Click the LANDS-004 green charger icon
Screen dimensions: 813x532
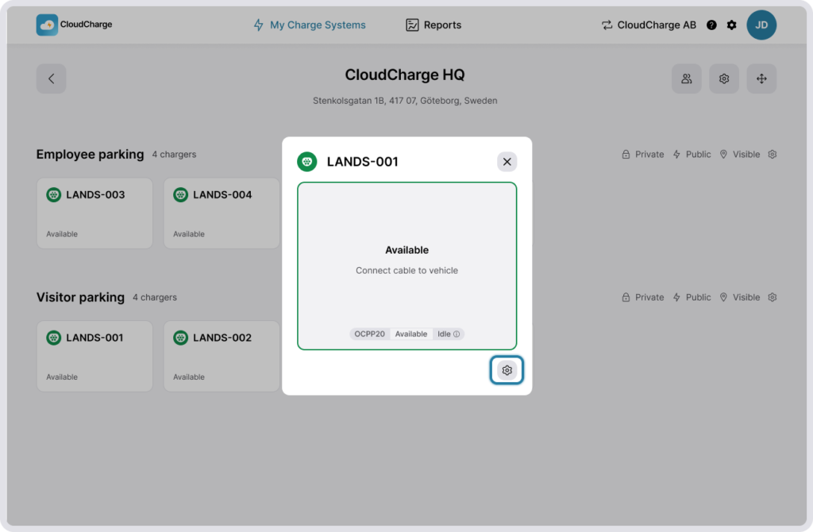pos(180,195)
